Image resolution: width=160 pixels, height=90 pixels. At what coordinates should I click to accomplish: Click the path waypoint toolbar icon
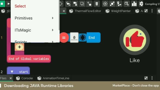(x=119, y=4)
